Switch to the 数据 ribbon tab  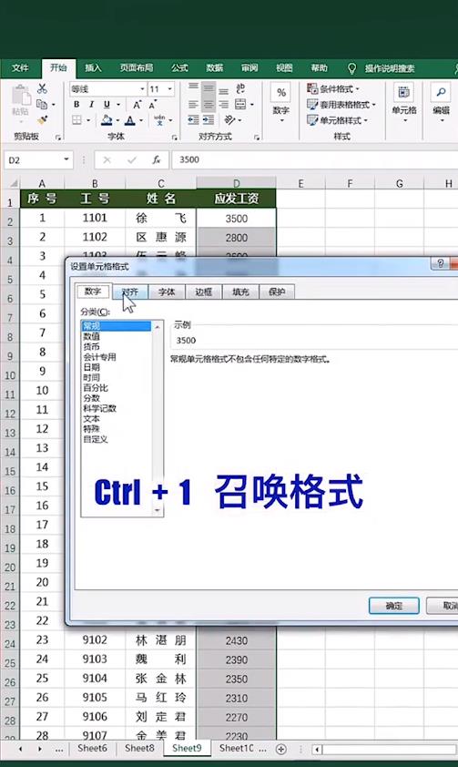pos(214,68)
